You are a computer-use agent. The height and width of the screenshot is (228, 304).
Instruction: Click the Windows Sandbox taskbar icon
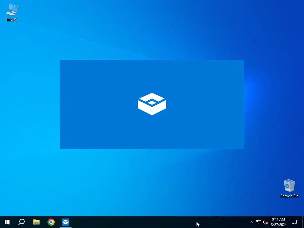tap(66, 222)
